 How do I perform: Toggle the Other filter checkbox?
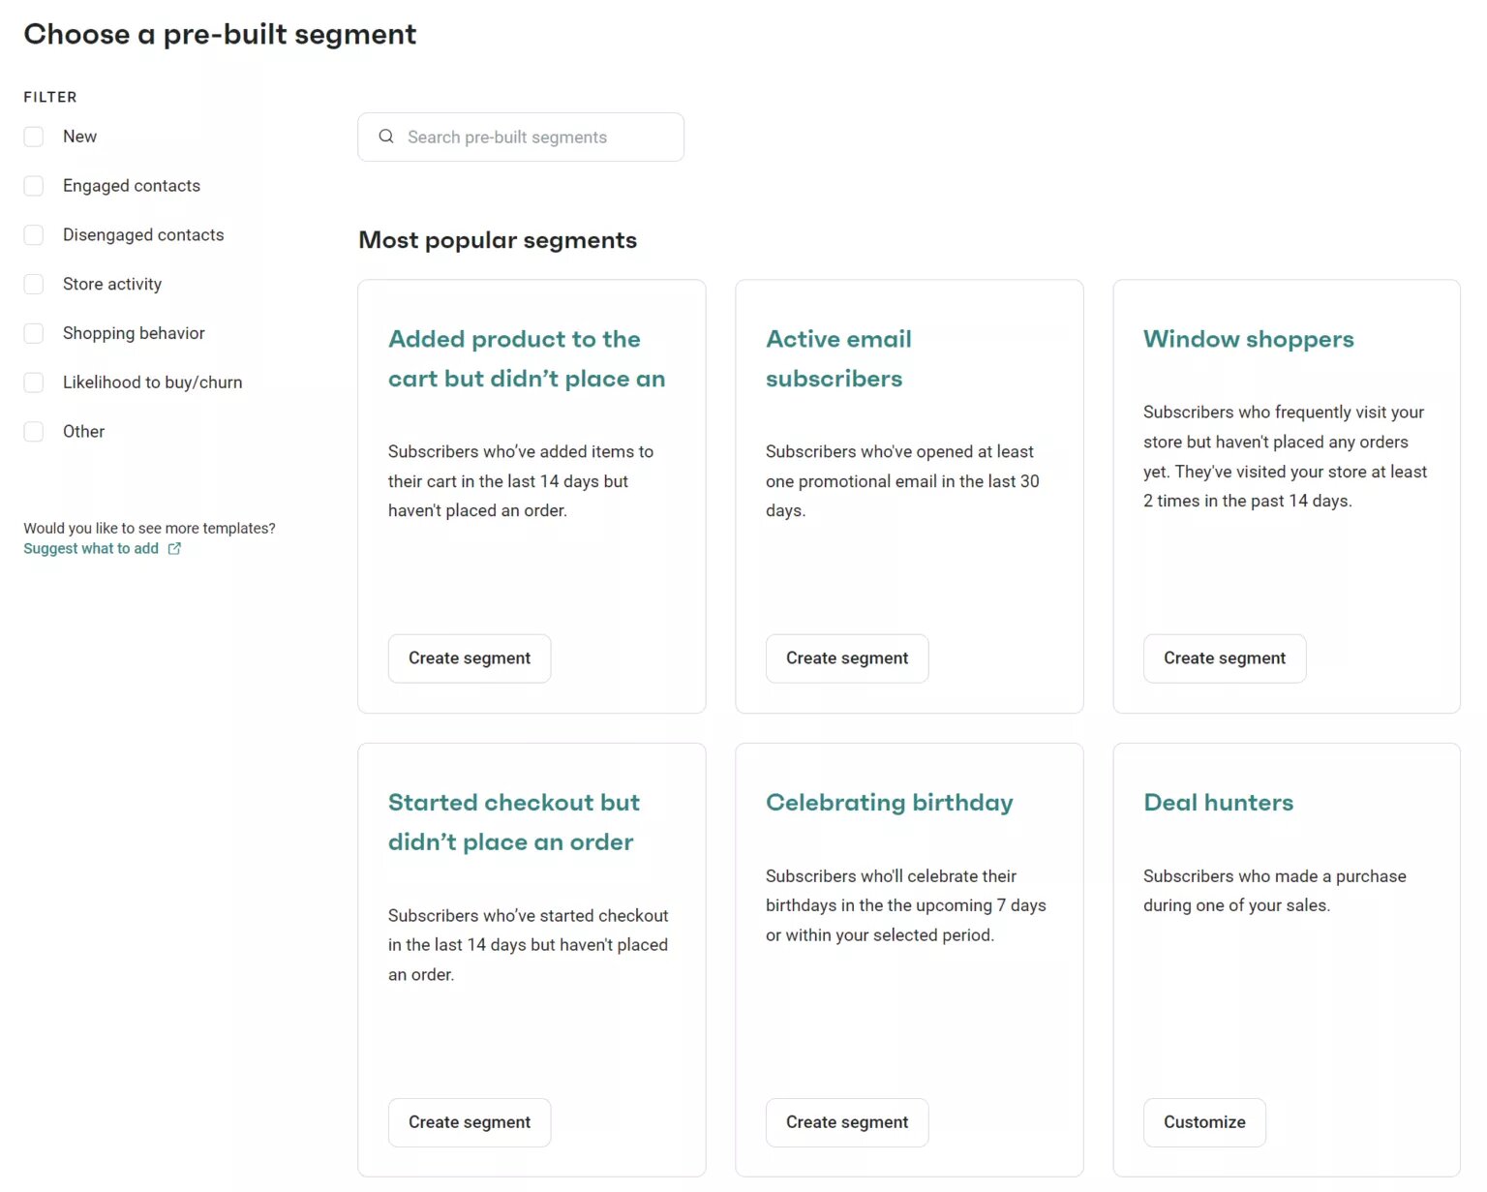pyautogui.click(x=34, y=431)
